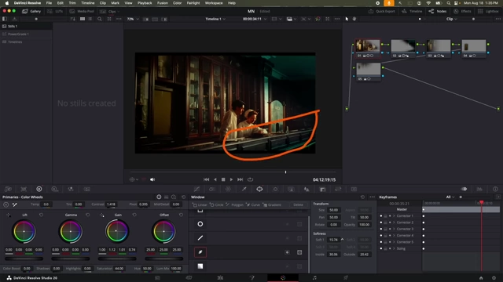Select the gradient window shape row
Screen dimensions: 503x282
tap(248, 266)
